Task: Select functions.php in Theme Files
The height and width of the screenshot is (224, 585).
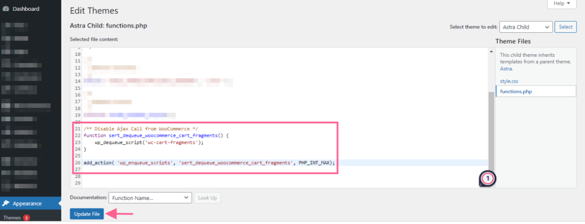Action: pyautogui.click(x=516, y=91)
